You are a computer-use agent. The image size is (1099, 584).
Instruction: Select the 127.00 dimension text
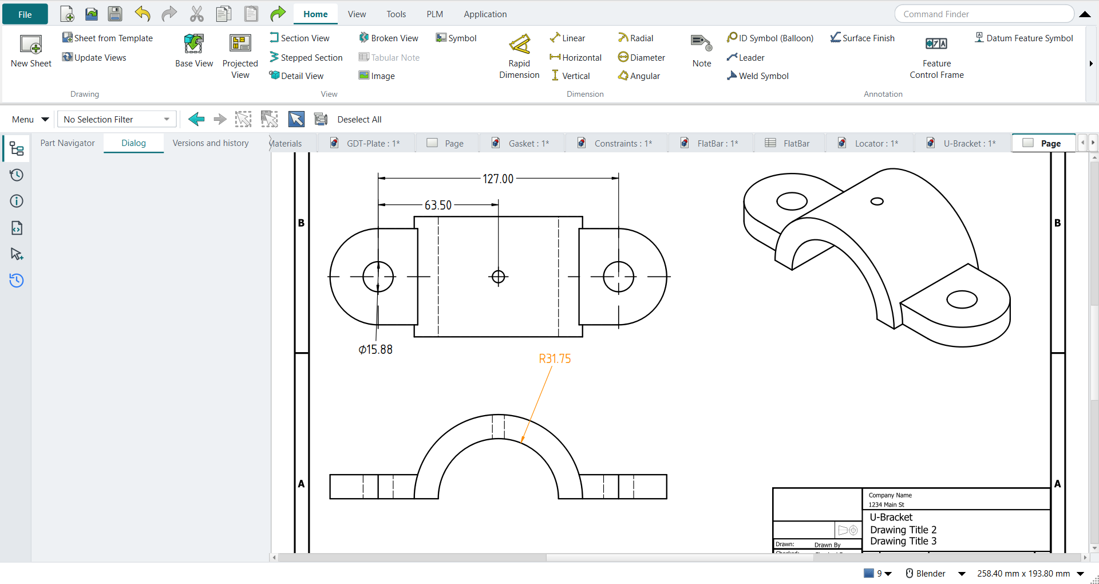(498, 179)
